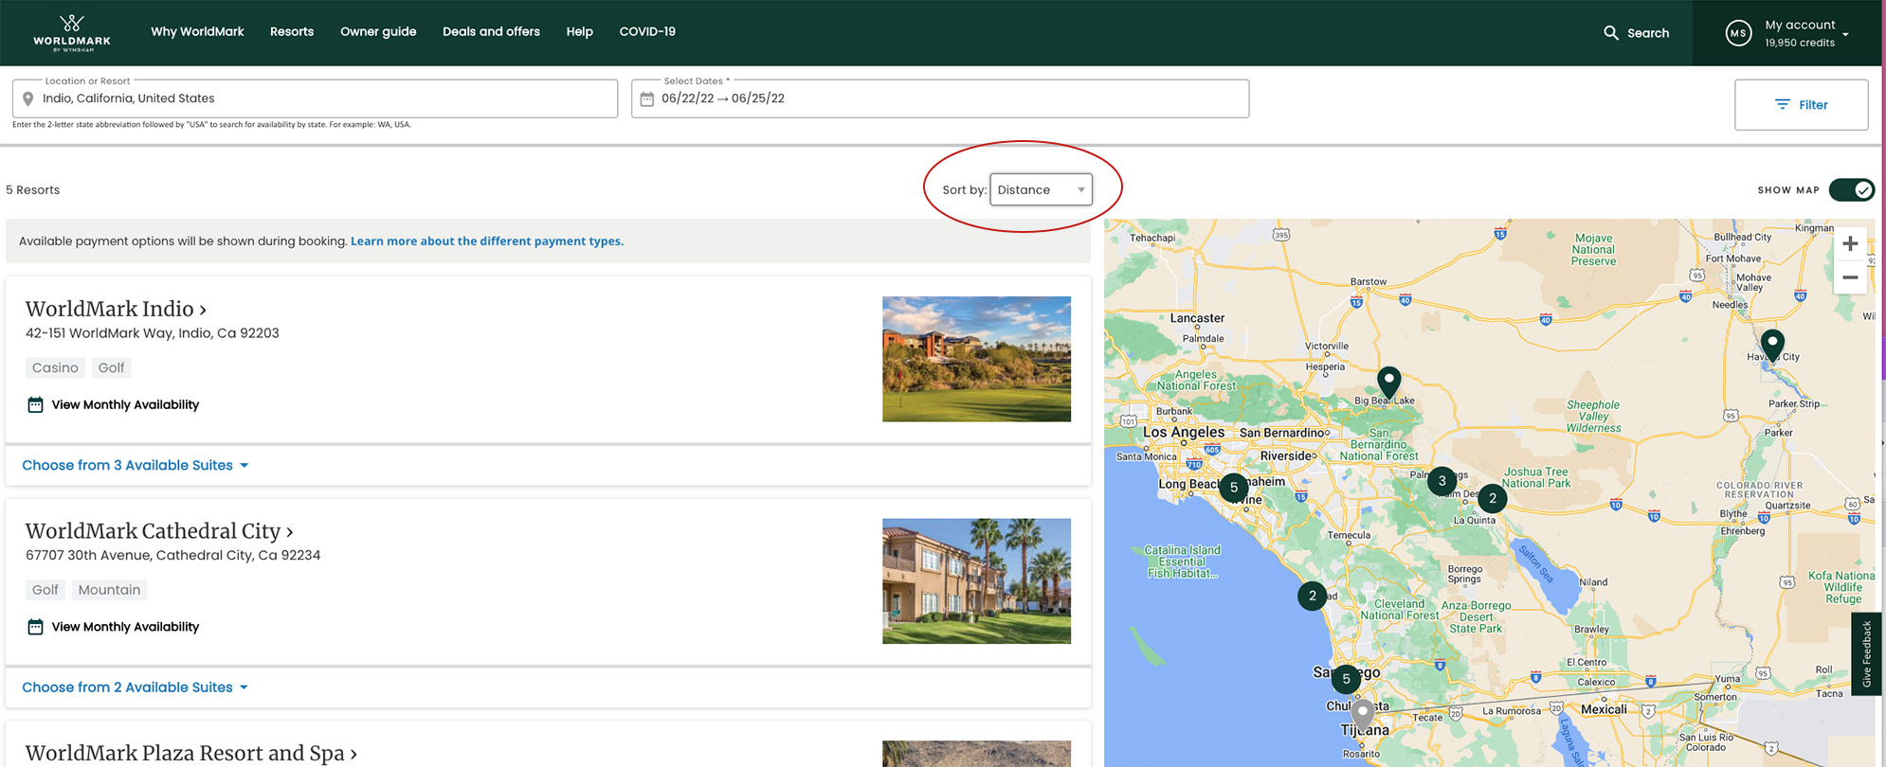The width and height of the screenshot is (1886, 767).
Task: Toggle the Show Map switch
Action: (1851, 189)
